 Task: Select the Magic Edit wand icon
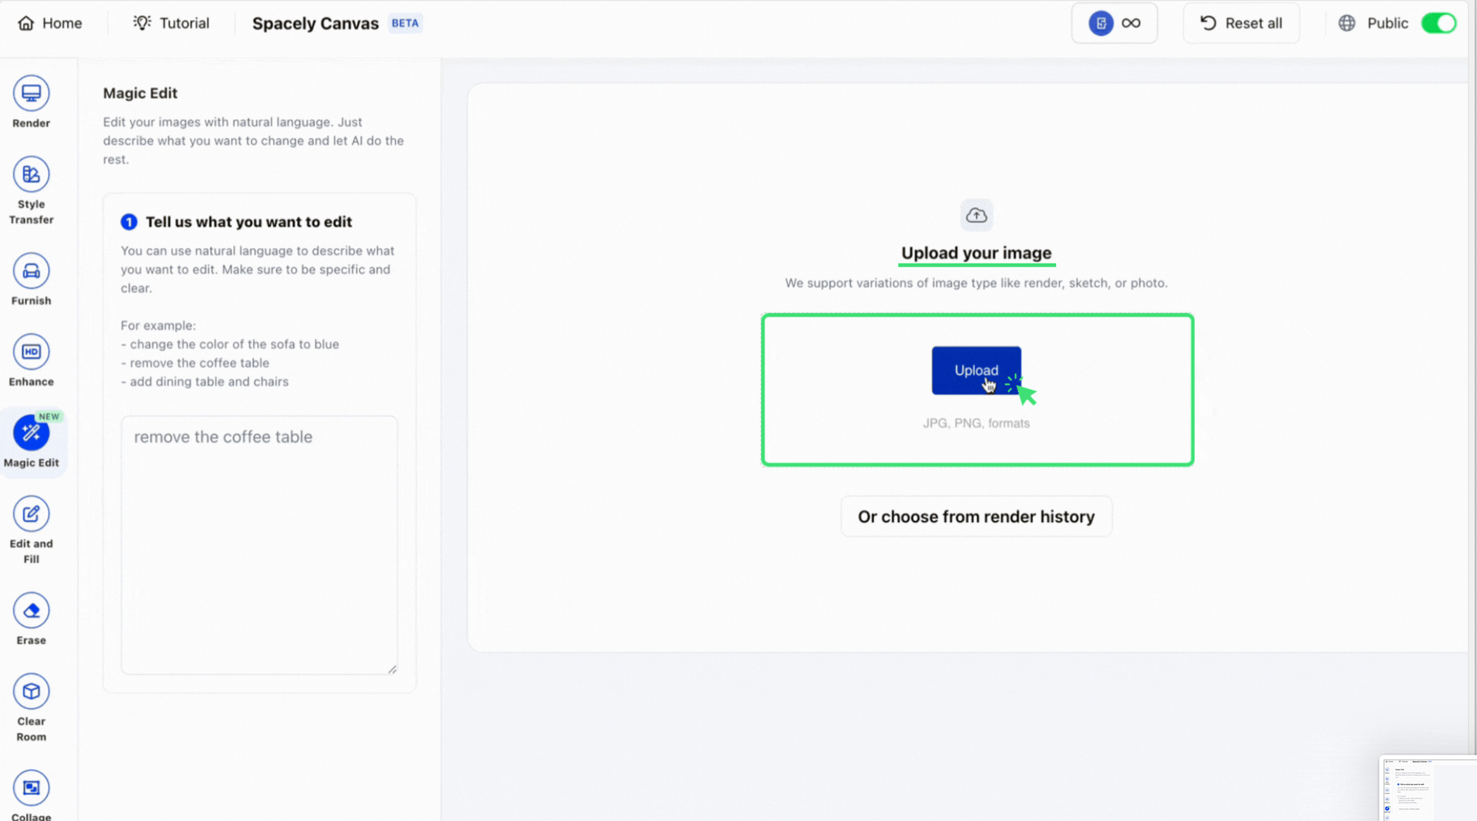pos(31,433)
